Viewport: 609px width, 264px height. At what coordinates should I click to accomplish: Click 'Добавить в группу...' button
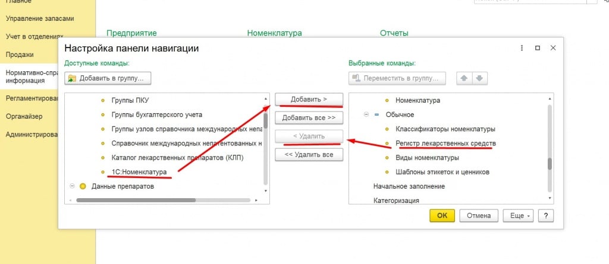point(108,78)
